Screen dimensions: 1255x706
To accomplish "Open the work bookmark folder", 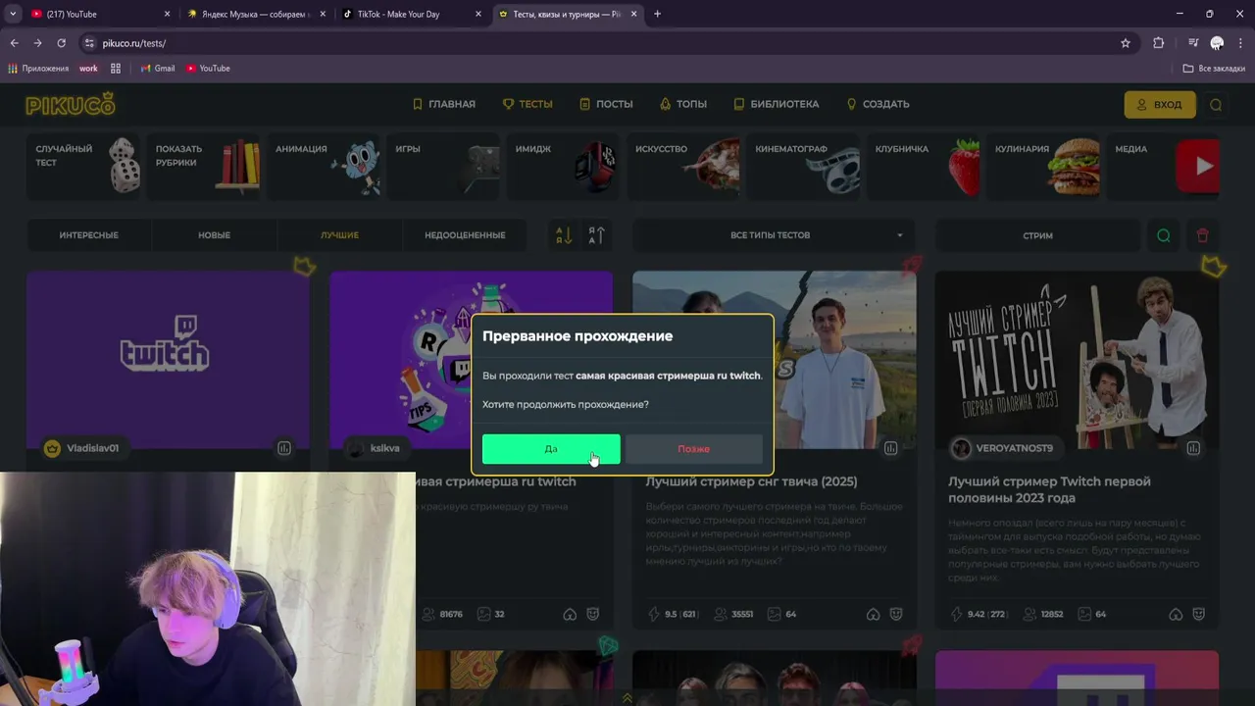I will pyautogui.click(x=88, y=69).
